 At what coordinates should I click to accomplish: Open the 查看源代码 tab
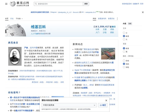[x=102, y=19]
